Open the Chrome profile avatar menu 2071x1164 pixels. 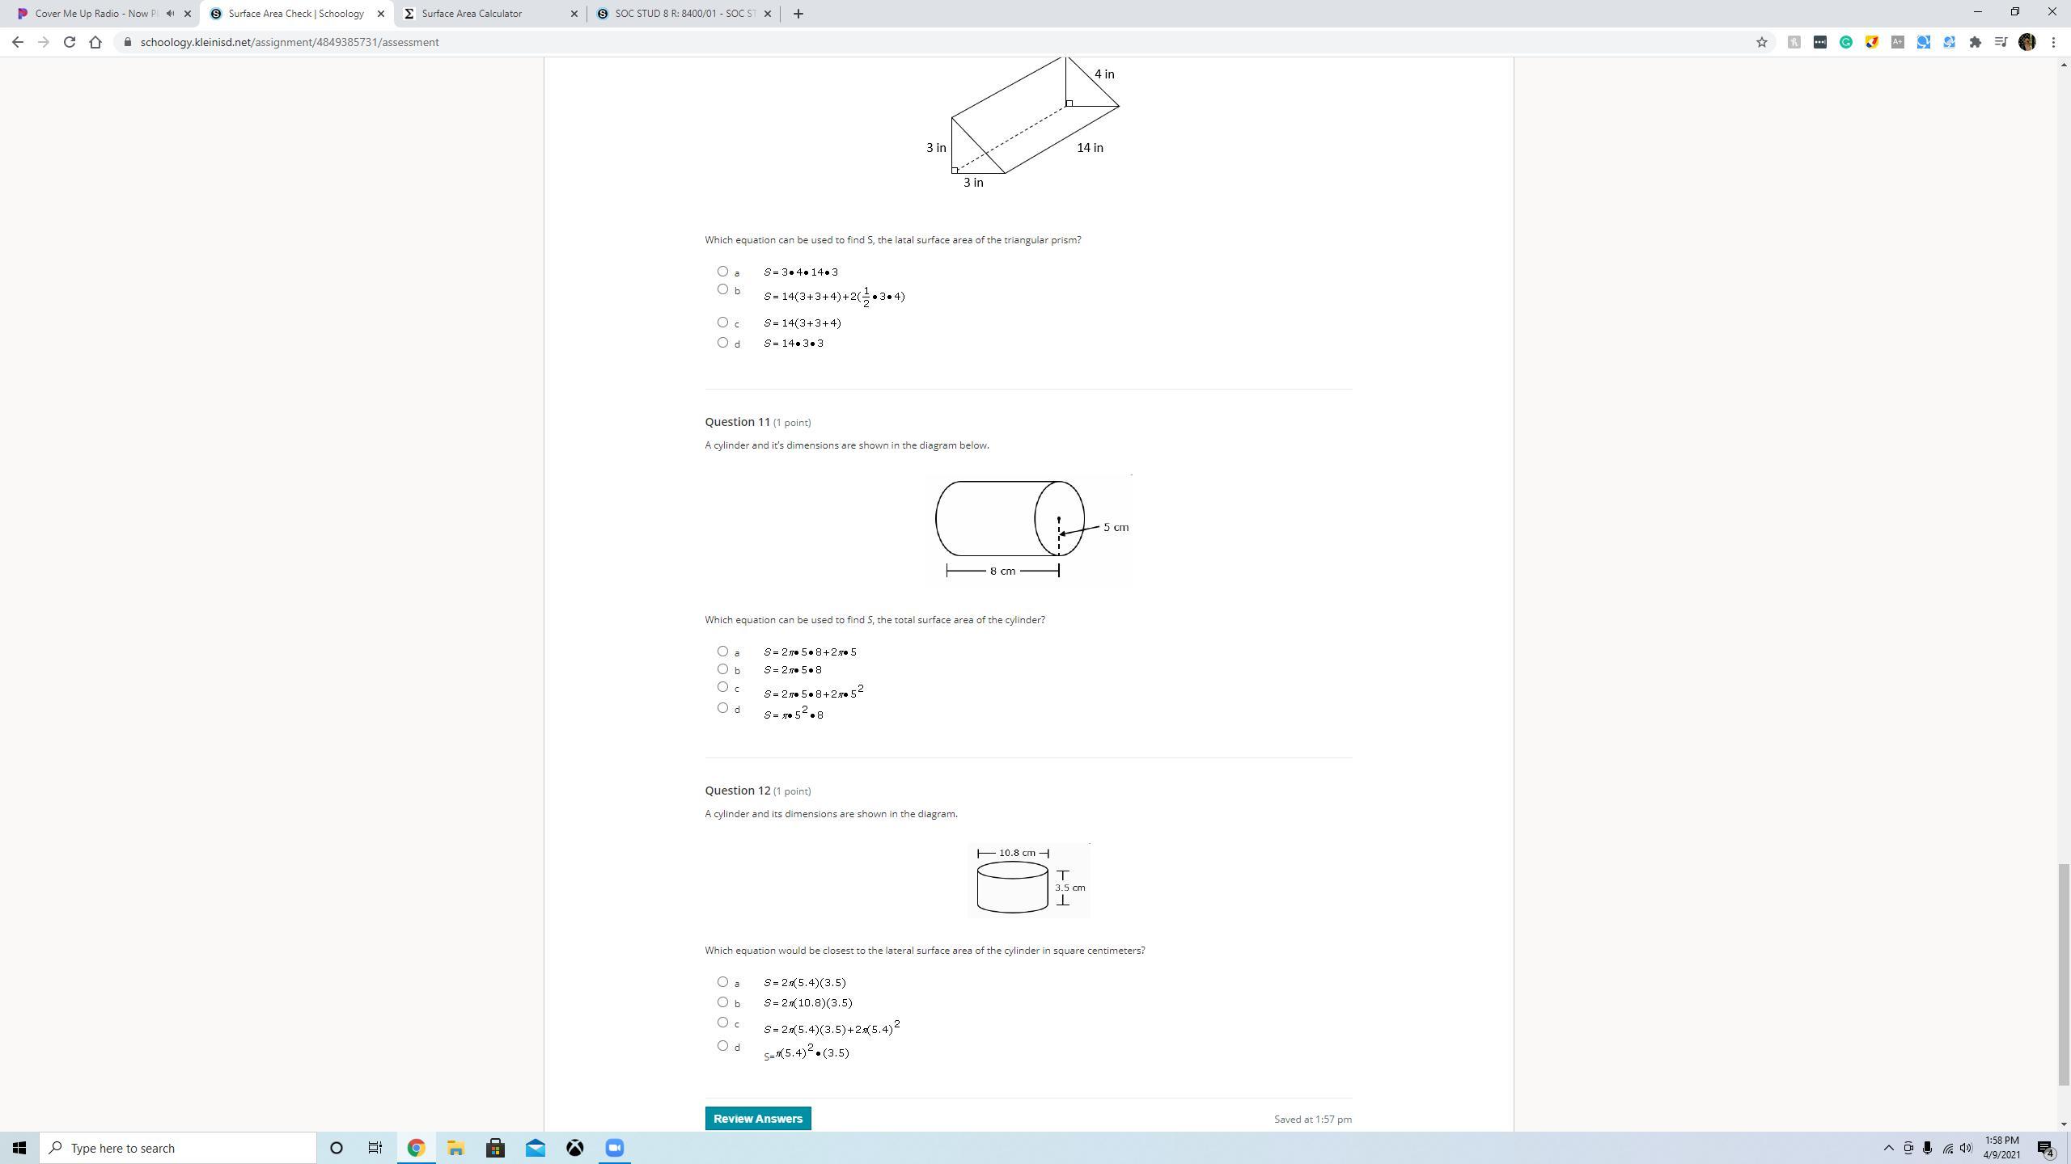2027,42
